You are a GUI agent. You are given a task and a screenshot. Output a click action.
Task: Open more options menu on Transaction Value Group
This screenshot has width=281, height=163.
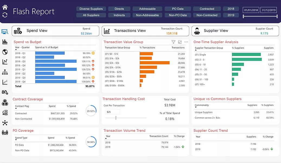pos(186,42)
